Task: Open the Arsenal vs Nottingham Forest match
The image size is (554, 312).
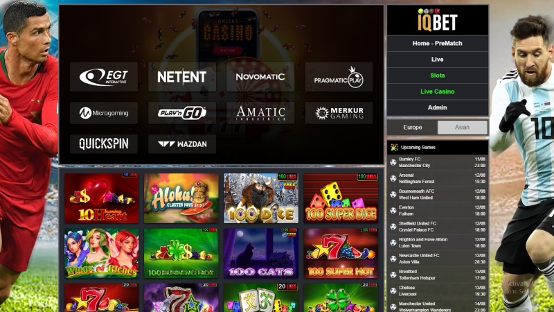Action: [438, 178]
